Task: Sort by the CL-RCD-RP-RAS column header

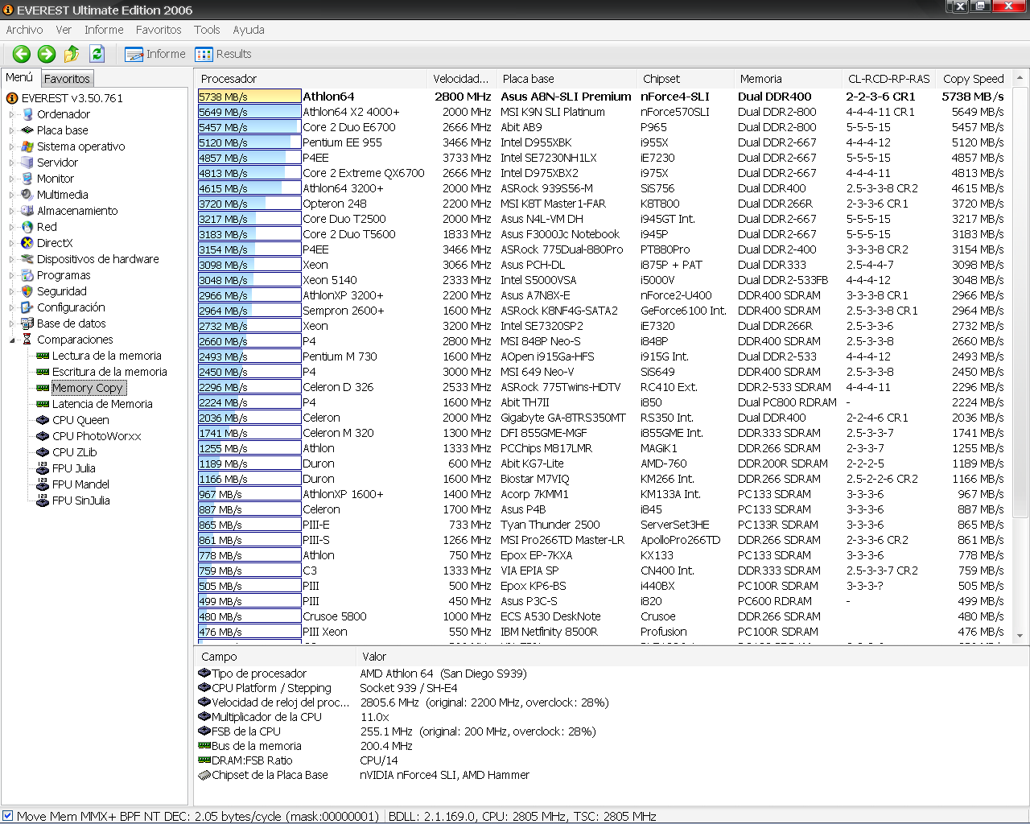Action: [888, 79]
